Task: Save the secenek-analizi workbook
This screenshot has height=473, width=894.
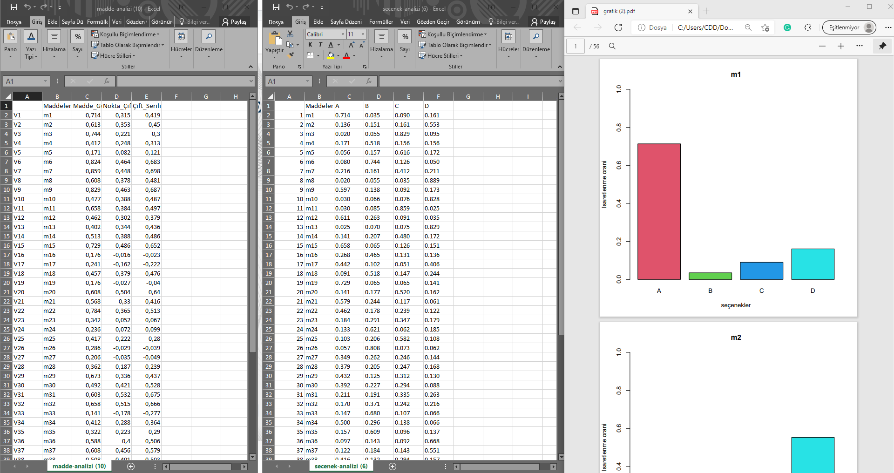Action: [276, 7]
